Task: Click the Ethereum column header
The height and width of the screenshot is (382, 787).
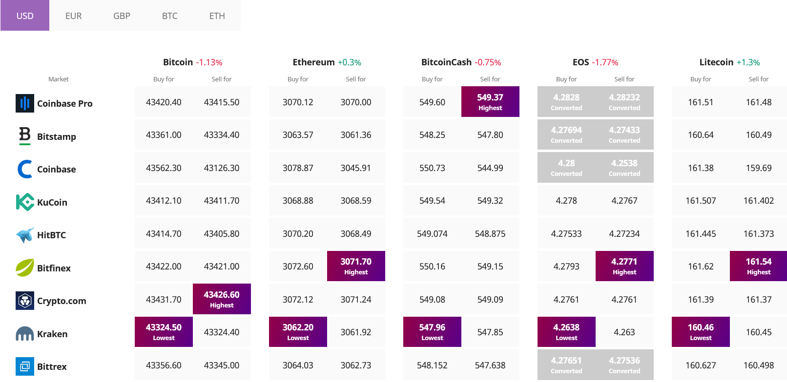Action: [313, 62]
